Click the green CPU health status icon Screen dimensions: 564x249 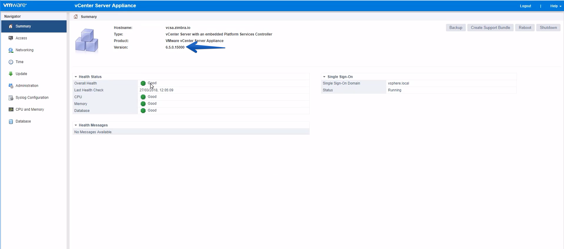(x=143, y=97)
